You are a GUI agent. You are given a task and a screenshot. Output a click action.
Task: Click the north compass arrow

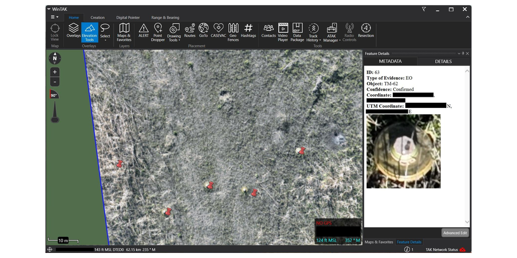(55, 58)
